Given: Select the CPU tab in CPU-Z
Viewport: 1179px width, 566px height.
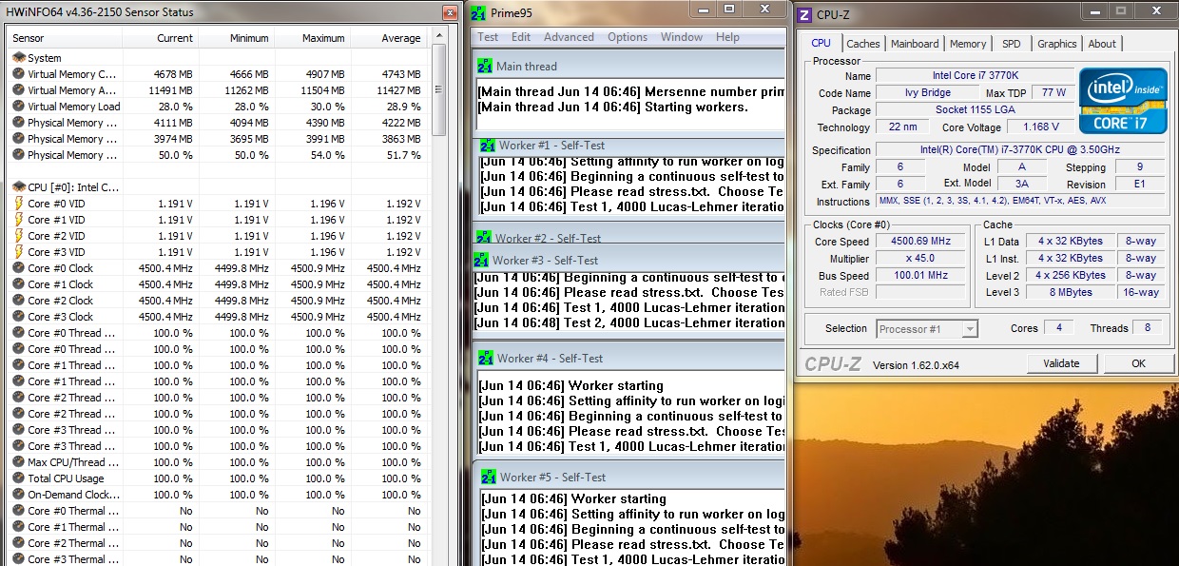Looking at the screenshot, I should [x=821, y=43].
